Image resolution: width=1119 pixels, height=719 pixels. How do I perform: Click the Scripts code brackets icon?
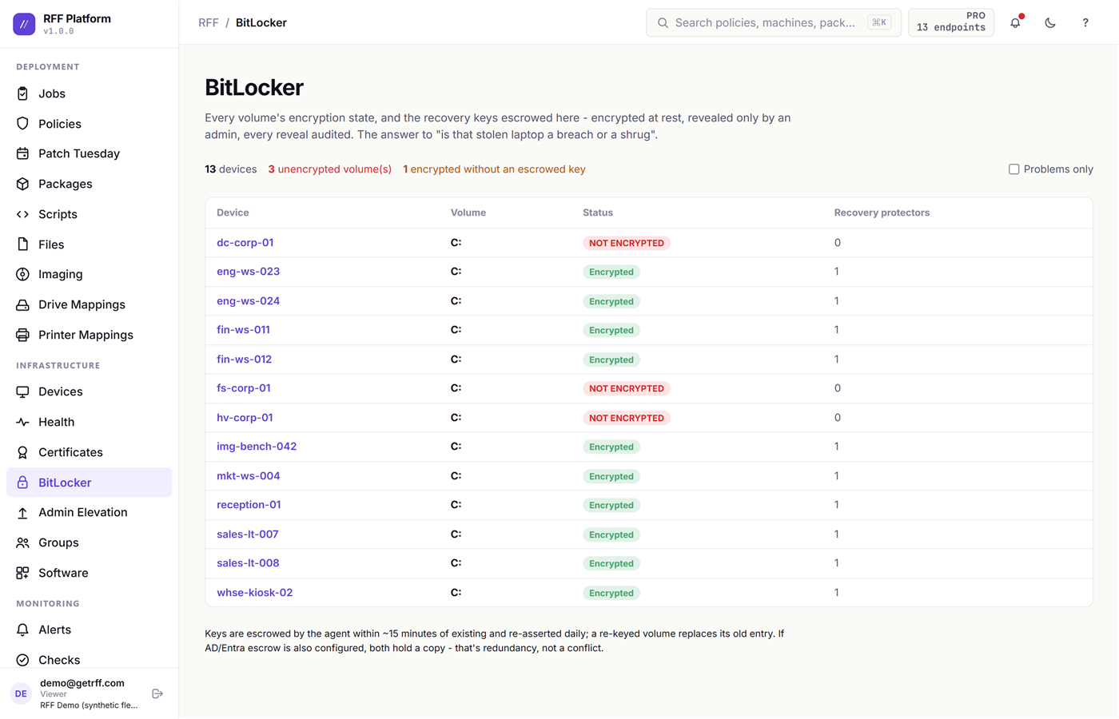pos(22,214)
